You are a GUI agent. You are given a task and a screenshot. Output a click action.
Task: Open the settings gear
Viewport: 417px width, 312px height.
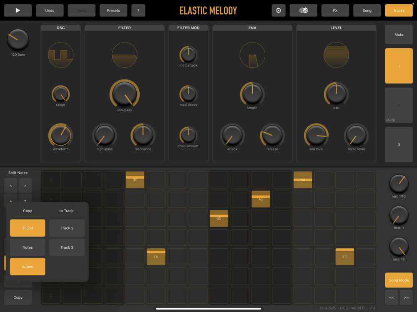point(279,10)
